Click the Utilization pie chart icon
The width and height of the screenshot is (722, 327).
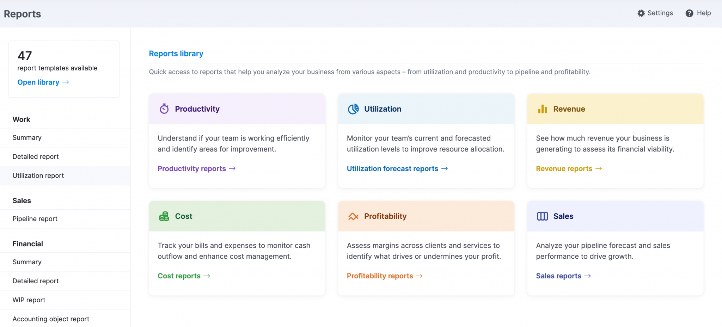click(x=353, y=109)
